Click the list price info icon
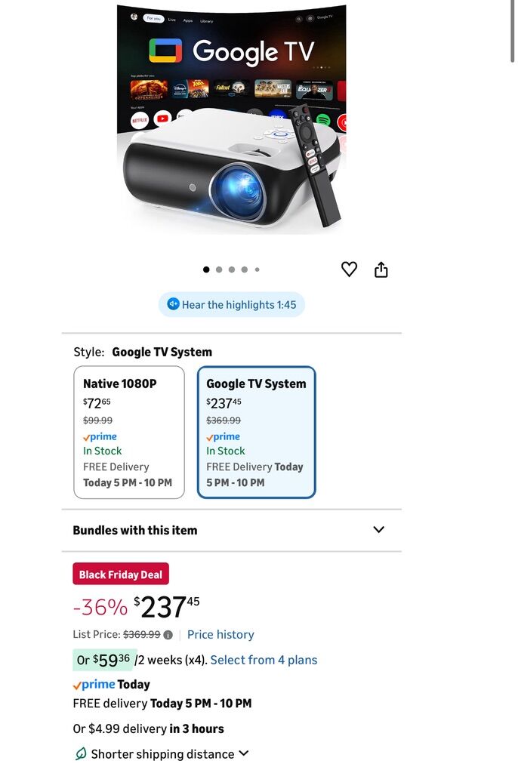 (168, 635)
